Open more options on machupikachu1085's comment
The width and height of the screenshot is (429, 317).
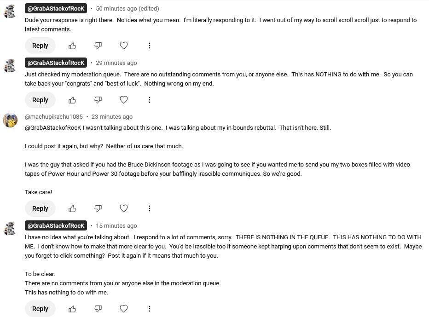[x=150, y=208]
